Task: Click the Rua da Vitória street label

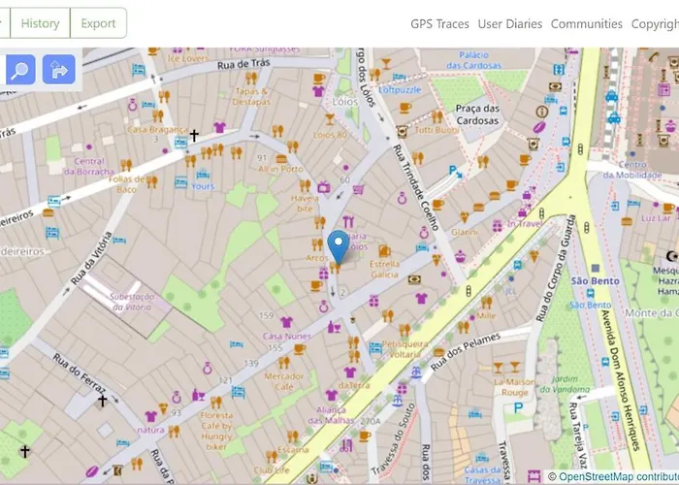Action: pos(92,258)
